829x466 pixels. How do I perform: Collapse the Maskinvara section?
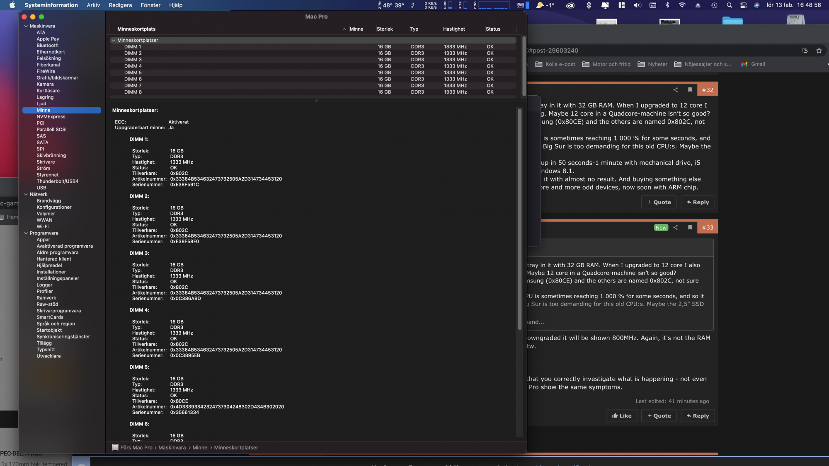tap(26, 26)
